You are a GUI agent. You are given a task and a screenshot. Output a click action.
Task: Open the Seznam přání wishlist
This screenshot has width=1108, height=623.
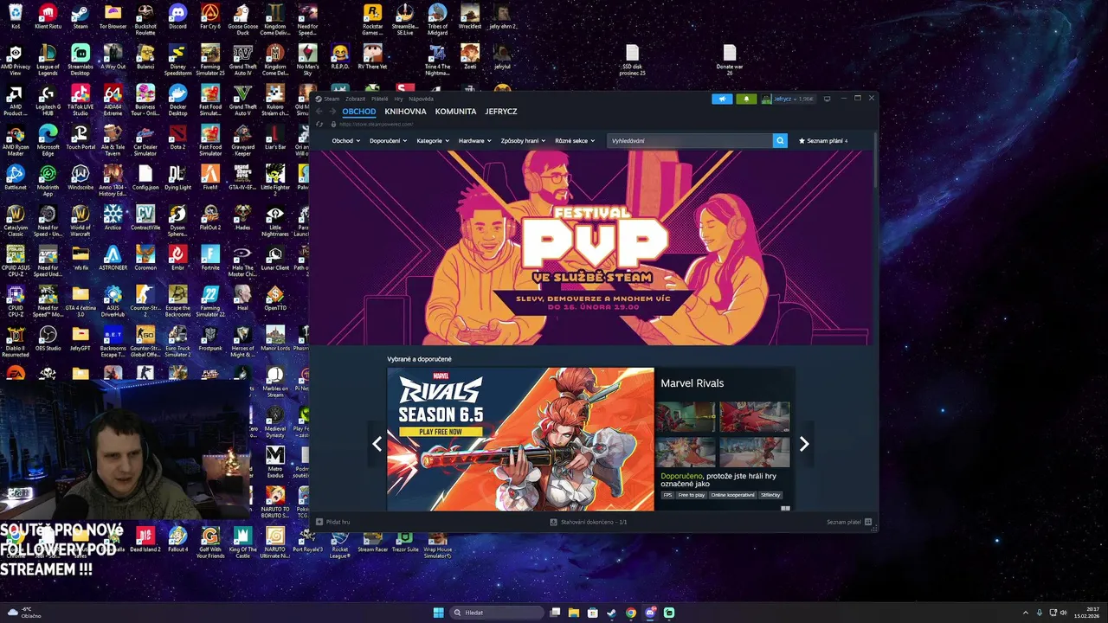click(x=822, y=140)
